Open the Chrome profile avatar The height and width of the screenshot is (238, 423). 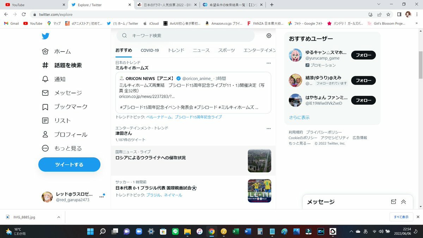tap(408, 14)
